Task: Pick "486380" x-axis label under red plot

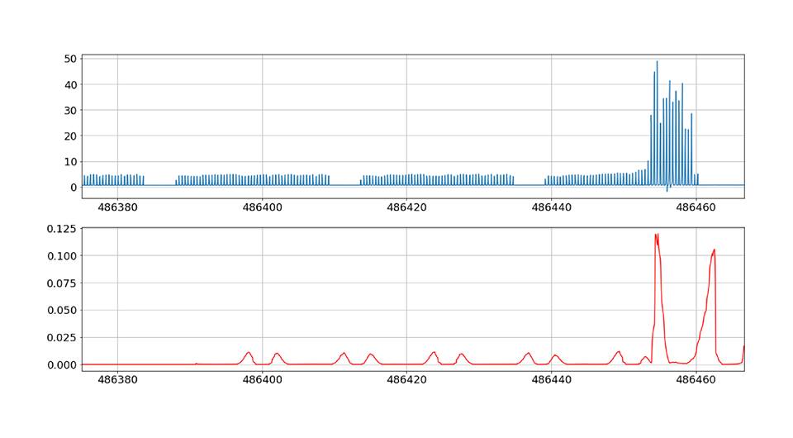Action: pyautogui.click(x=117, y=380)
